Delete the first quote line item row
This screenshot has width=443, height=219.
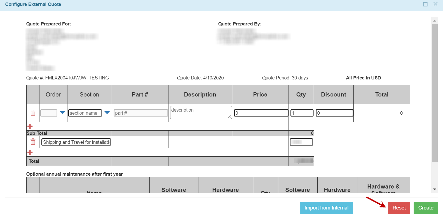(x=33, y=113)
